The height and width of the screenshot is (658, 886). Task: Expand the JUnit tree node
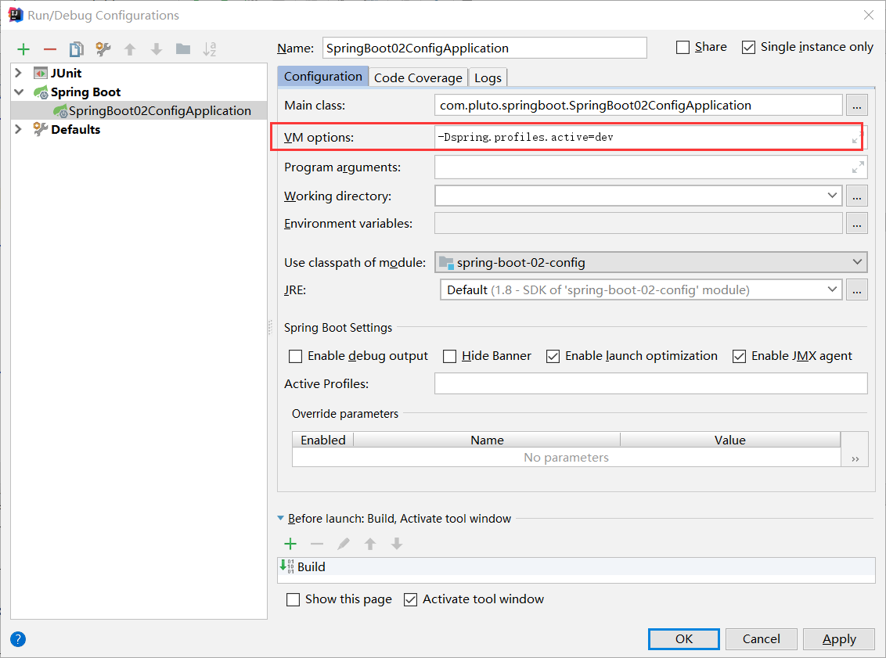click(19, 73)
